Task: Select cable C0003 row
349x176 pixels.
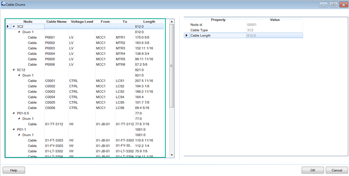Action: pos(87,92)
